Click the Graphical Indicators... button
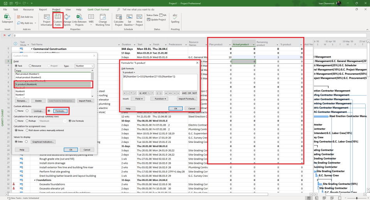The height and width of the screenshot is (200, 370). tap(43, 142)
